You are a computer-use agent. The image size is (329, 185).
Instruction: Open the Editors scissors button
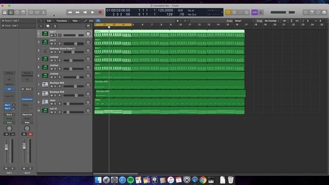tap(43, 12)
